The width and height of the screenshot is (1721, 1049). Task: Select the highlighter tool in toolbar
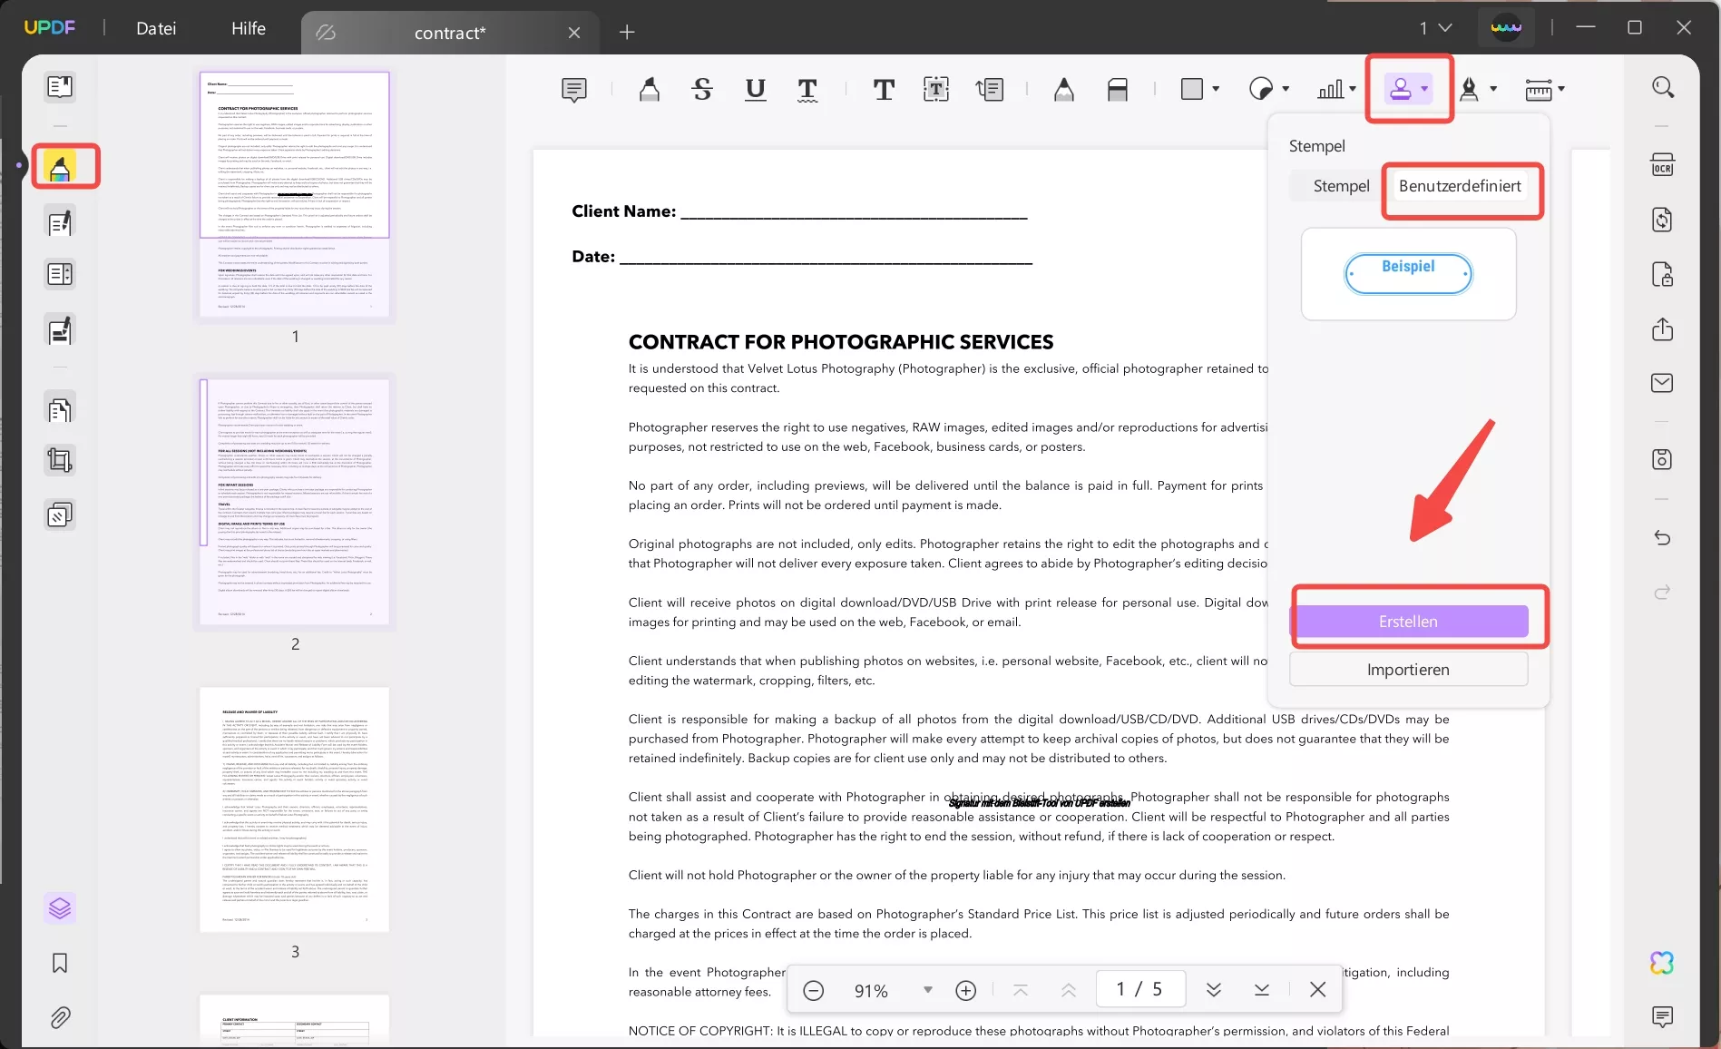pyautogui.click(x=650, y=89)
